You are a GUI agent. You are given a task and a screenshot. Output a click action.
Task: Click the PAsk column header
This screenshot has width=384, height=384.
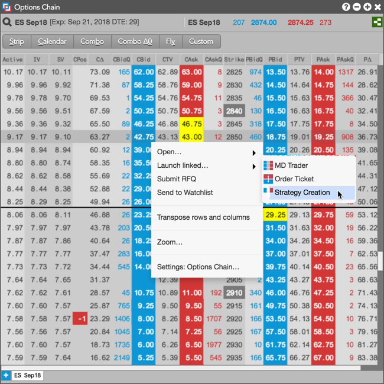click(323, 60)
